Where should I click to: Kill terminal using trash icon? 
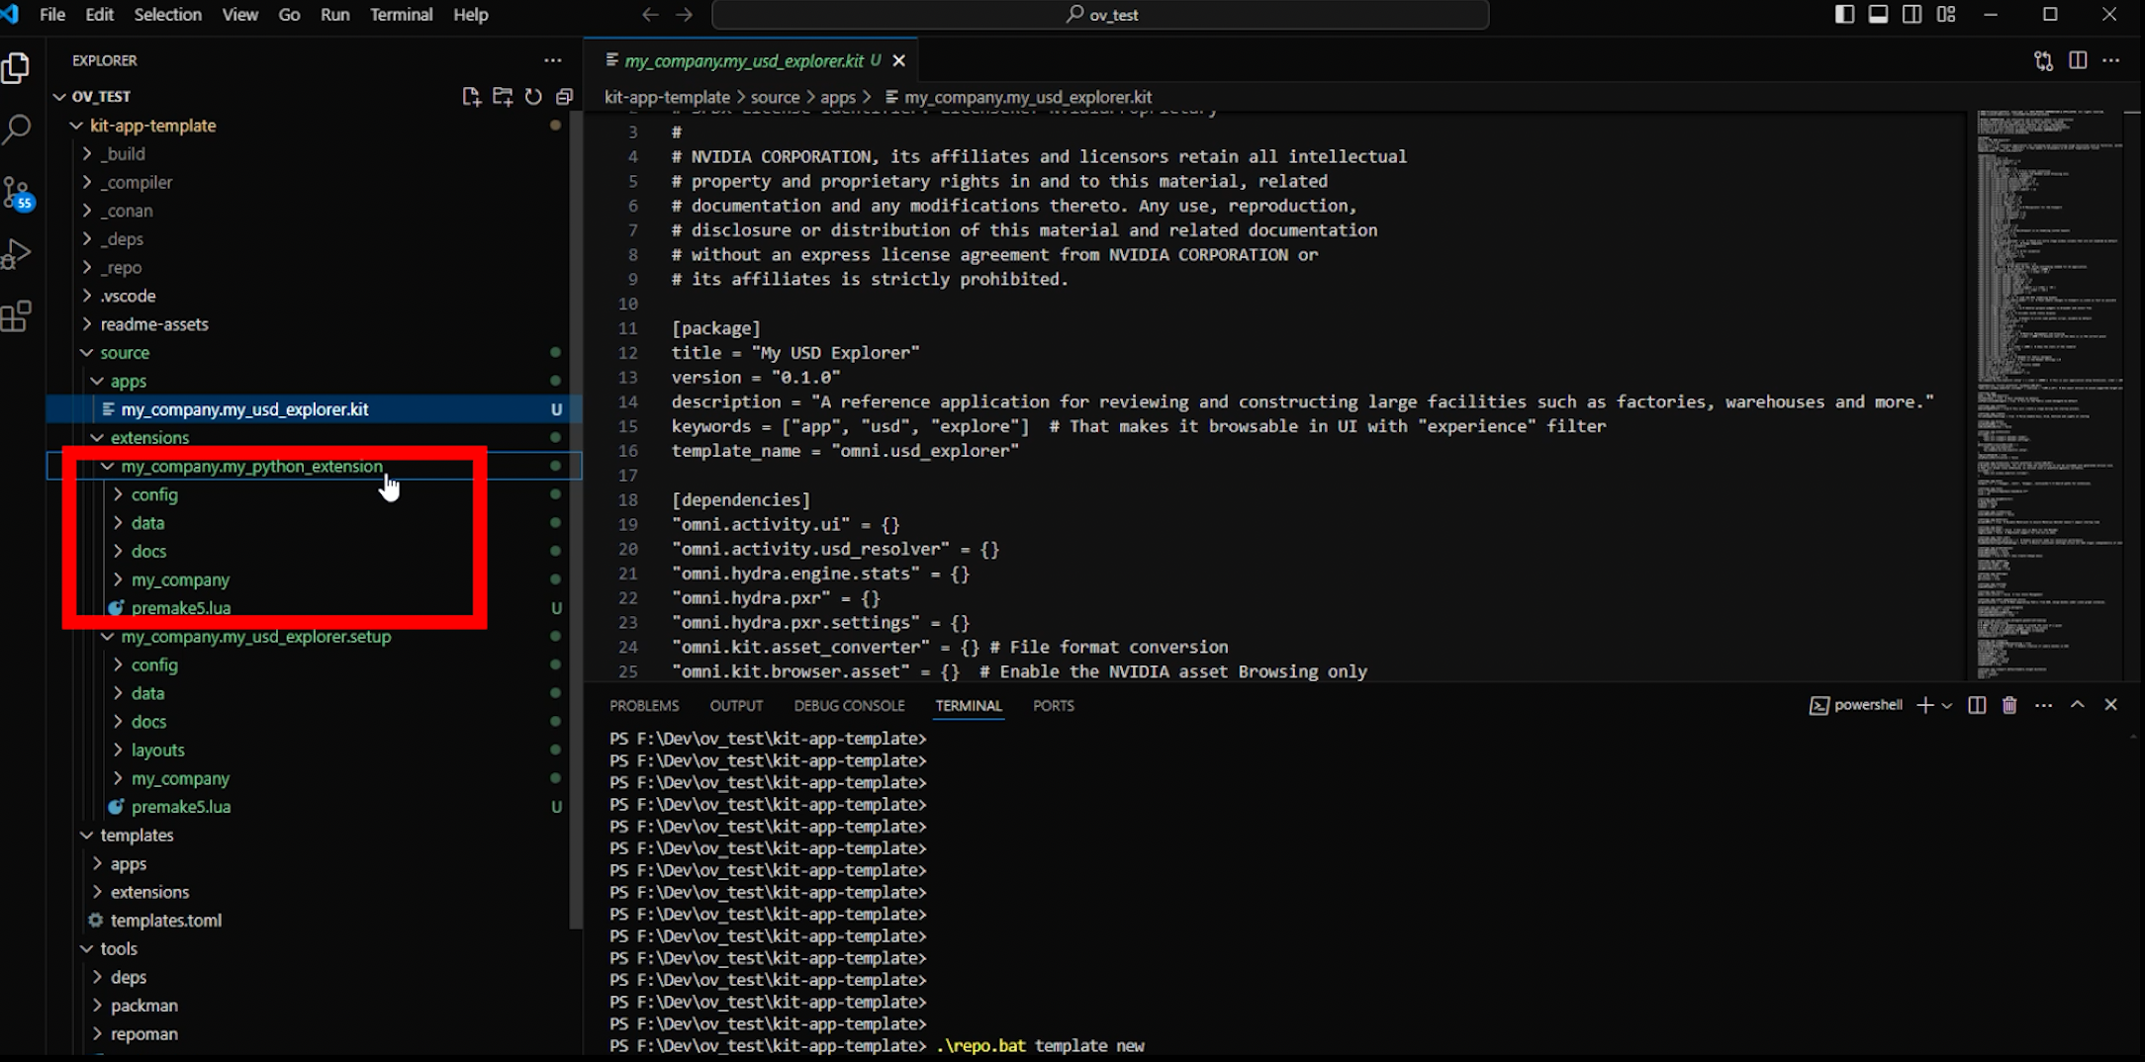(x=2009, y=705)
